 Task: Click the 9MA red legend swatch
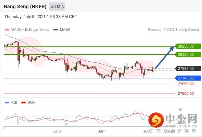[23, 103]
